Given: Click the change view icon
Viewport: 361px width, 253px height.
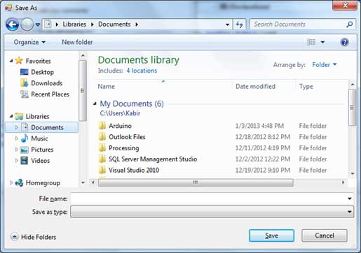Looking at the screenshot, I should tap(311, 42).
